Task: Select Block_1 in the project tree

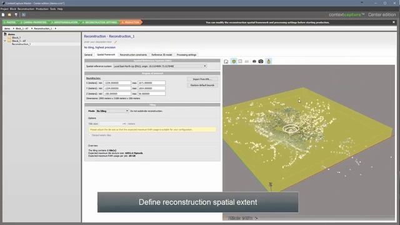Action: (16, 37)
